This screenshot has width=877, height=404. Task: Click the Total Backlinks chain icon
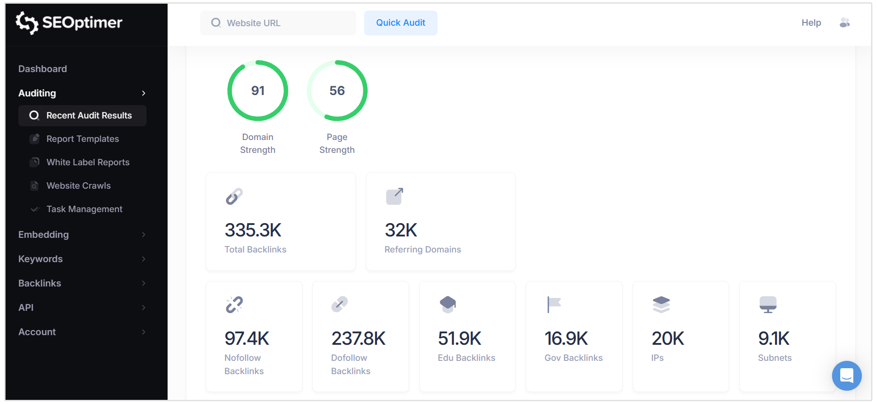coord(234,196)
